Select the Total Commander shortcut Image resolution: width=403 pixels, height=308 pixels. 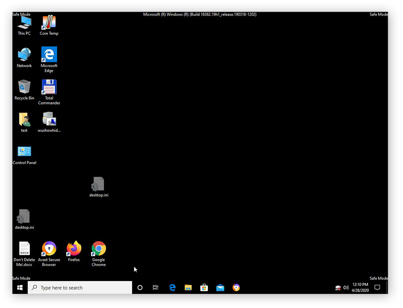click(x=49, y=92)
